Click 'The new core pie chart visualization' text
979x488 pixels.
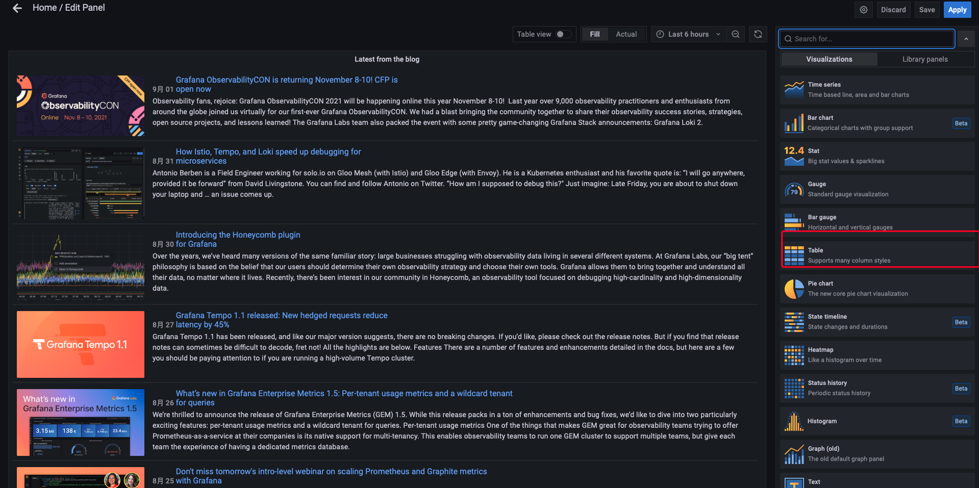click(x=858, y=294)
